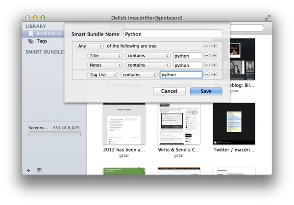Open the green Vim Beginners' Site thumbnail

[124, 171]
